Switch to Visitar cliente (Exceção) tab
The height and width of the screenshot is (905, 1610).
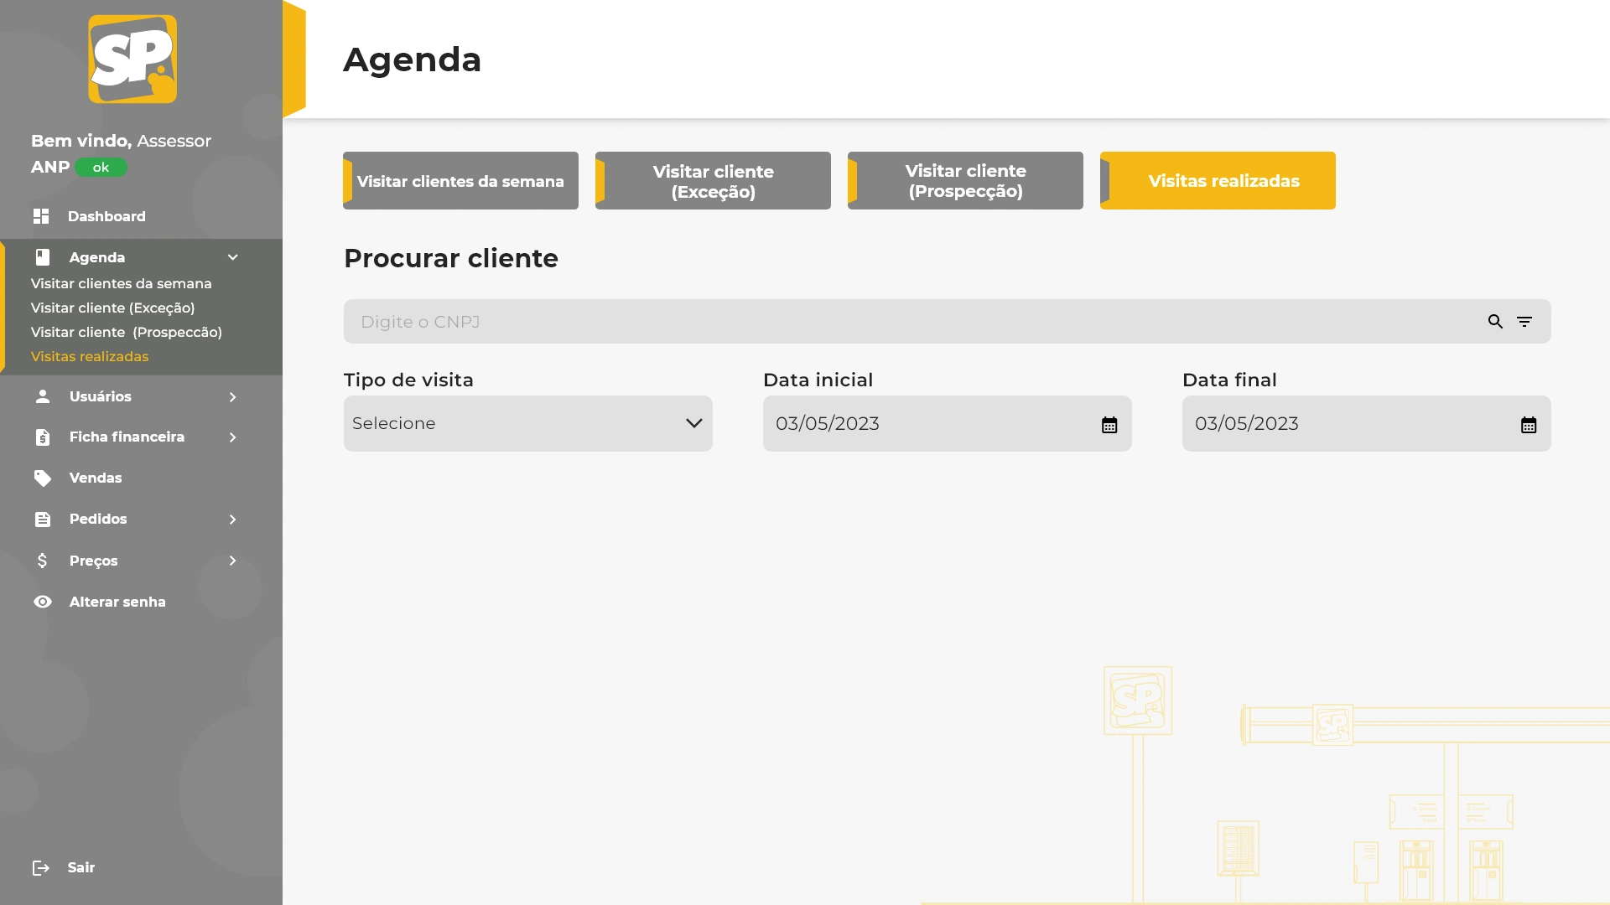click(713, 181)
